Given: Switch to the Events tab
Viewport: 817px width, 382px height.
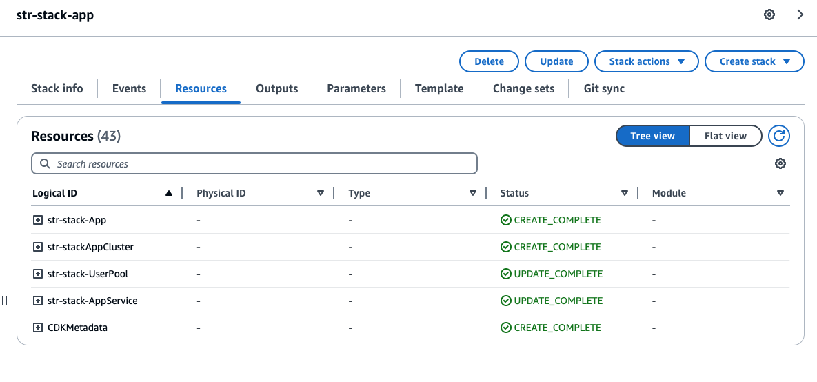Looking at the screenshot, I should [129, 88].
